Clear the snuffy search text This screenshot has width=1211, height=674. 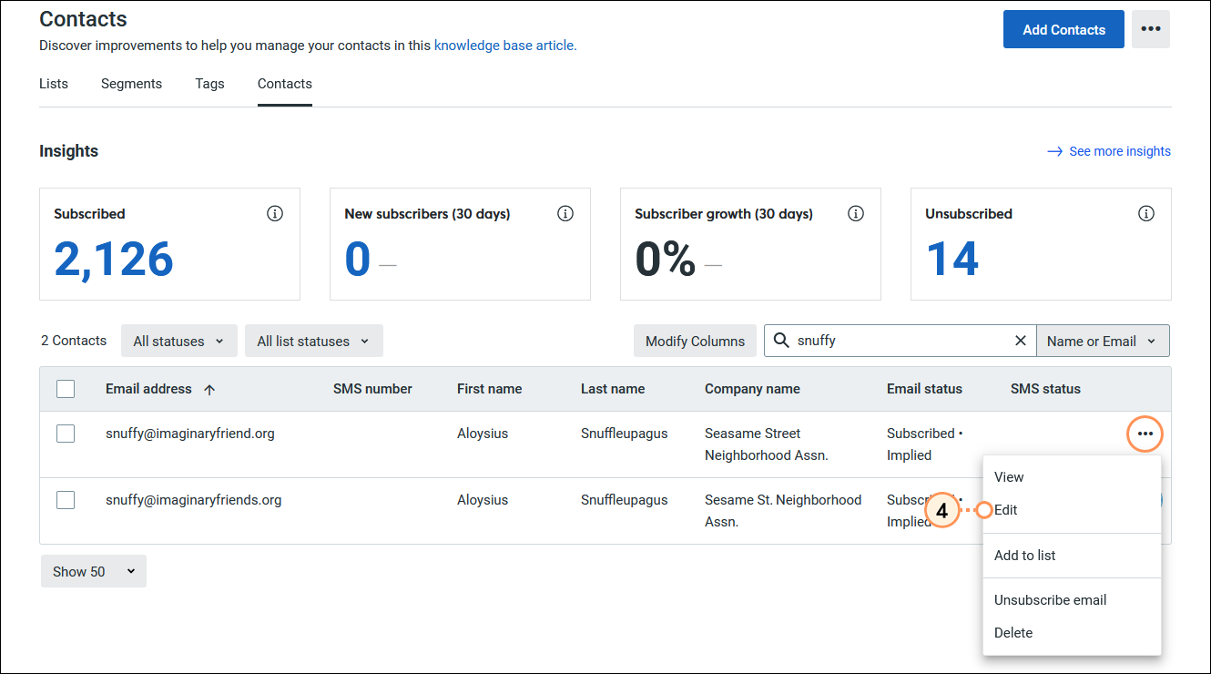(1021, 341)
